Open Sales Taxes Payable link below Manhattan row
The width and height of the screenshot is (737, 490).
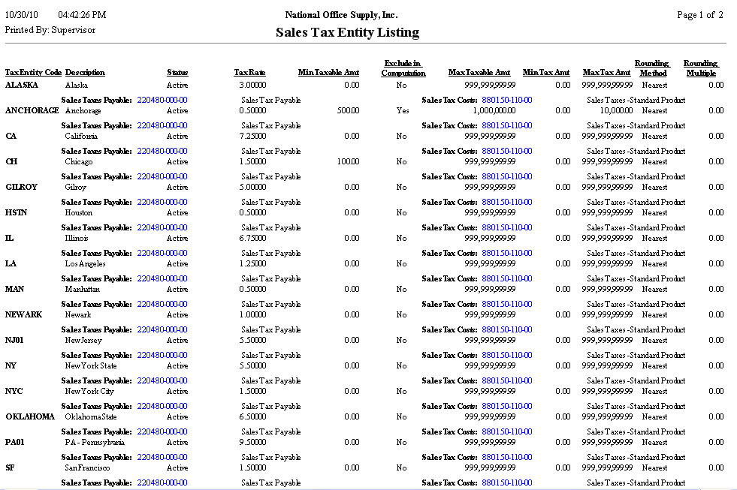pos(162,304)
